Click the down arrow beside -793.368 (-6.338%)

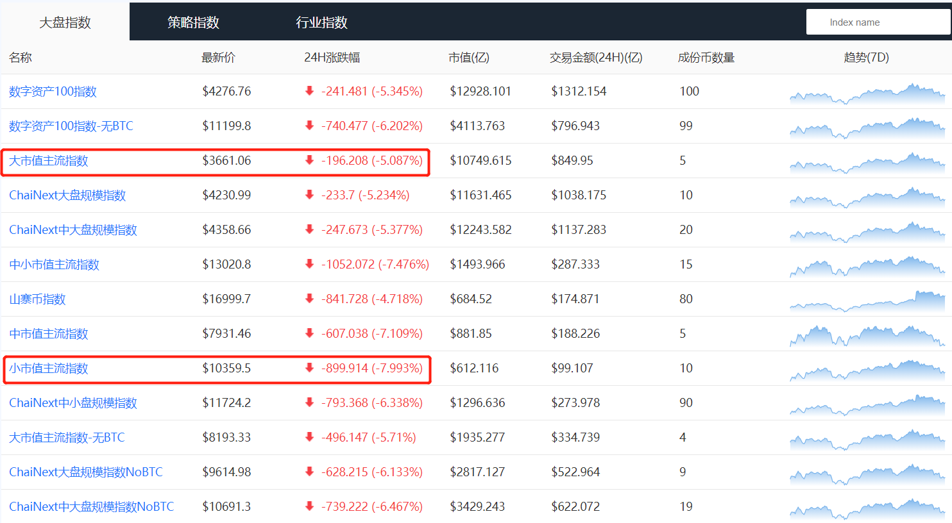pyautogui.click(x=309, y=403)
